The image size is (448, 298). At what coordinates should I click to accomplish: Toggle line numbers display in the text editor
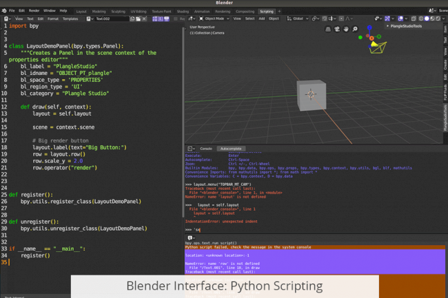pyautogui.click(x=155, y=19)
